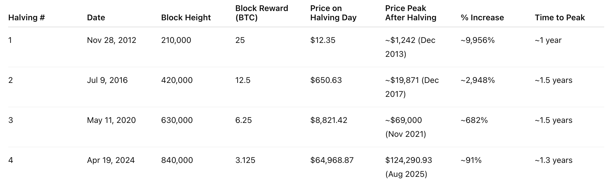
Task: Click the Price on Halving Day header
Action: 333,13
